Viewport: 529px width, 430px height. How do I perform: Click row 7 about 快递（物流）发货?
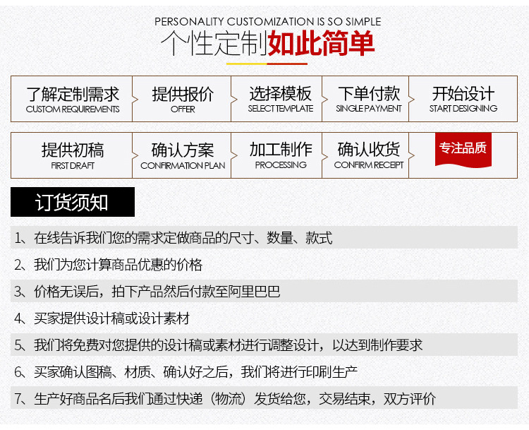coord(264,398)
